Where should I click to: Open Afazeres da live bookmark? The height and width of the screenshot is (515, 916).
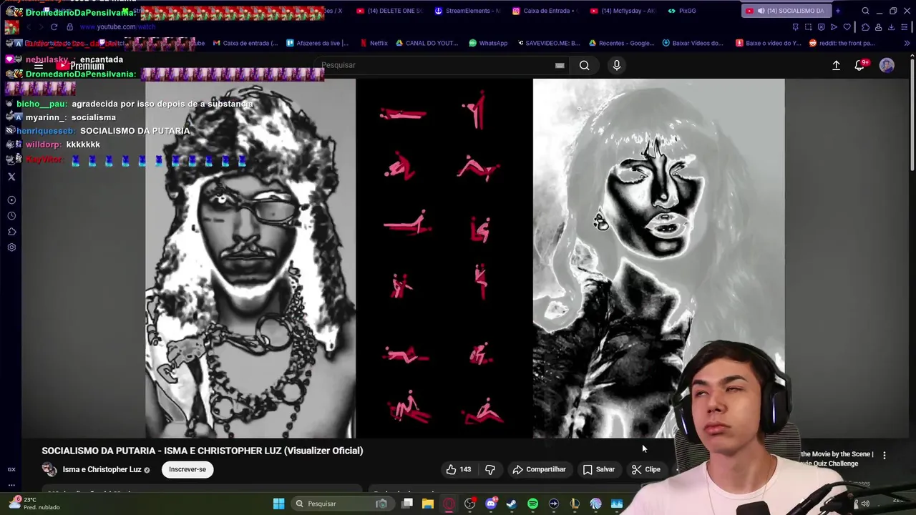coord(317,43)
